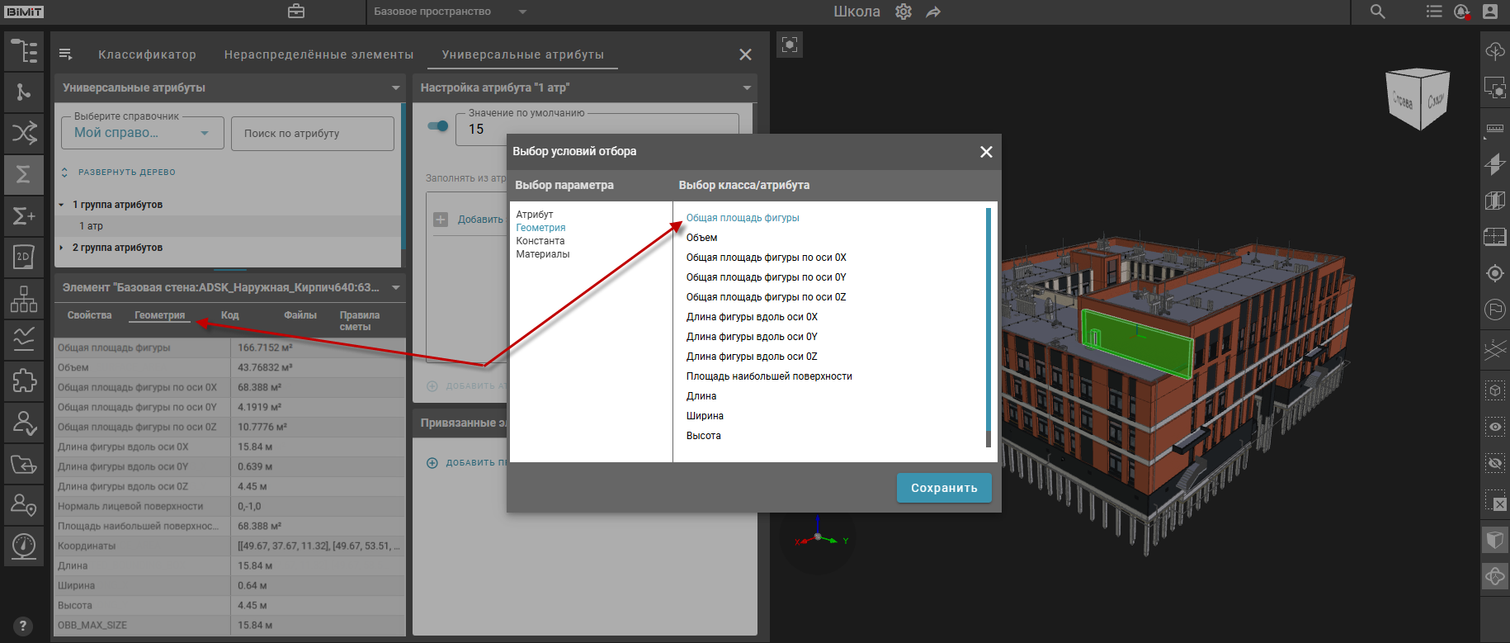The height and width of the screenshot is (643, 1510).
Task: Click the crossed-eye hide elements icon
Action: point(1494,463)
